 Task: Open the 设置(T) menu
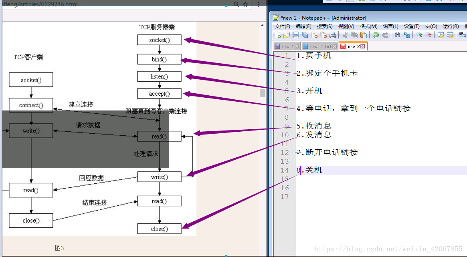pyautogui.click(x=412, y=26)
